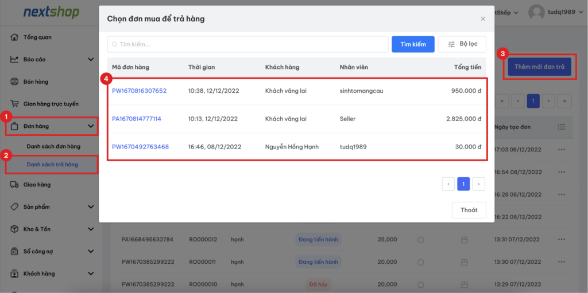Click Thêm mới đơn trả button
The height and width of the screenshot is (293, 588).
click(539, 67)
